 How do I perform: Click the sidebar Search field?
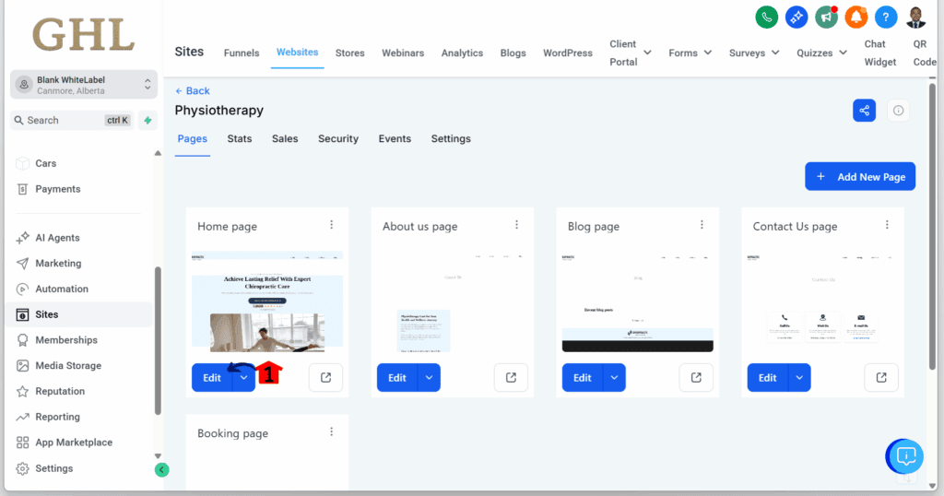[72, 121]
